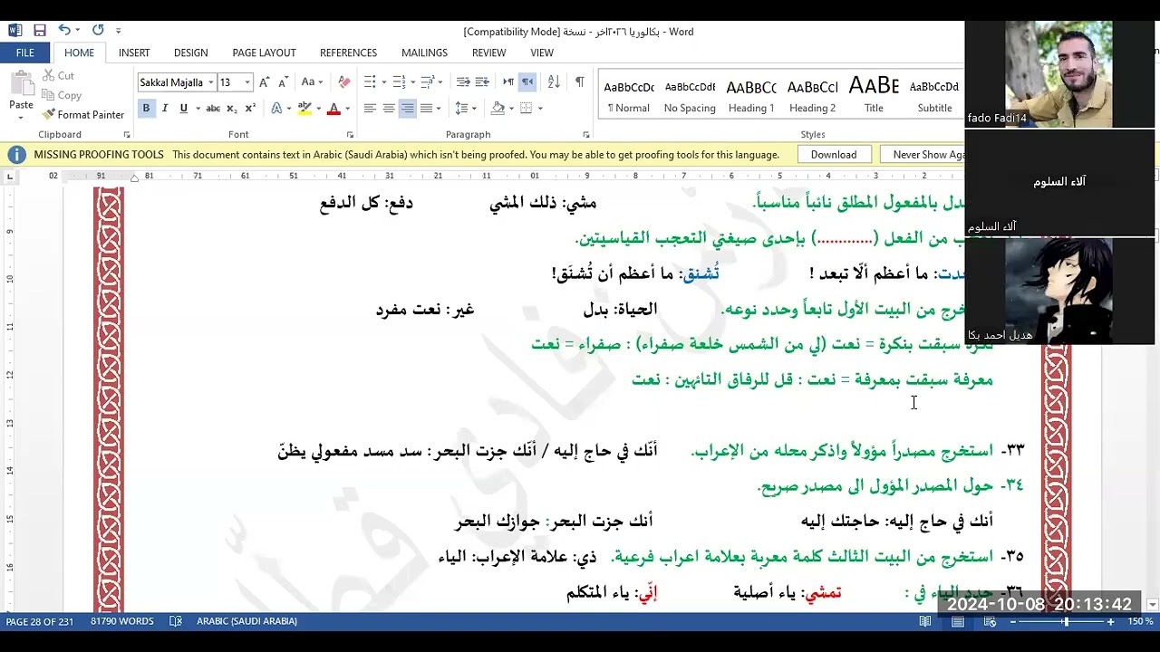Click the zoom in plus button
Viewport: 1160px width, 652px height.
click(x=1110, y=622)
